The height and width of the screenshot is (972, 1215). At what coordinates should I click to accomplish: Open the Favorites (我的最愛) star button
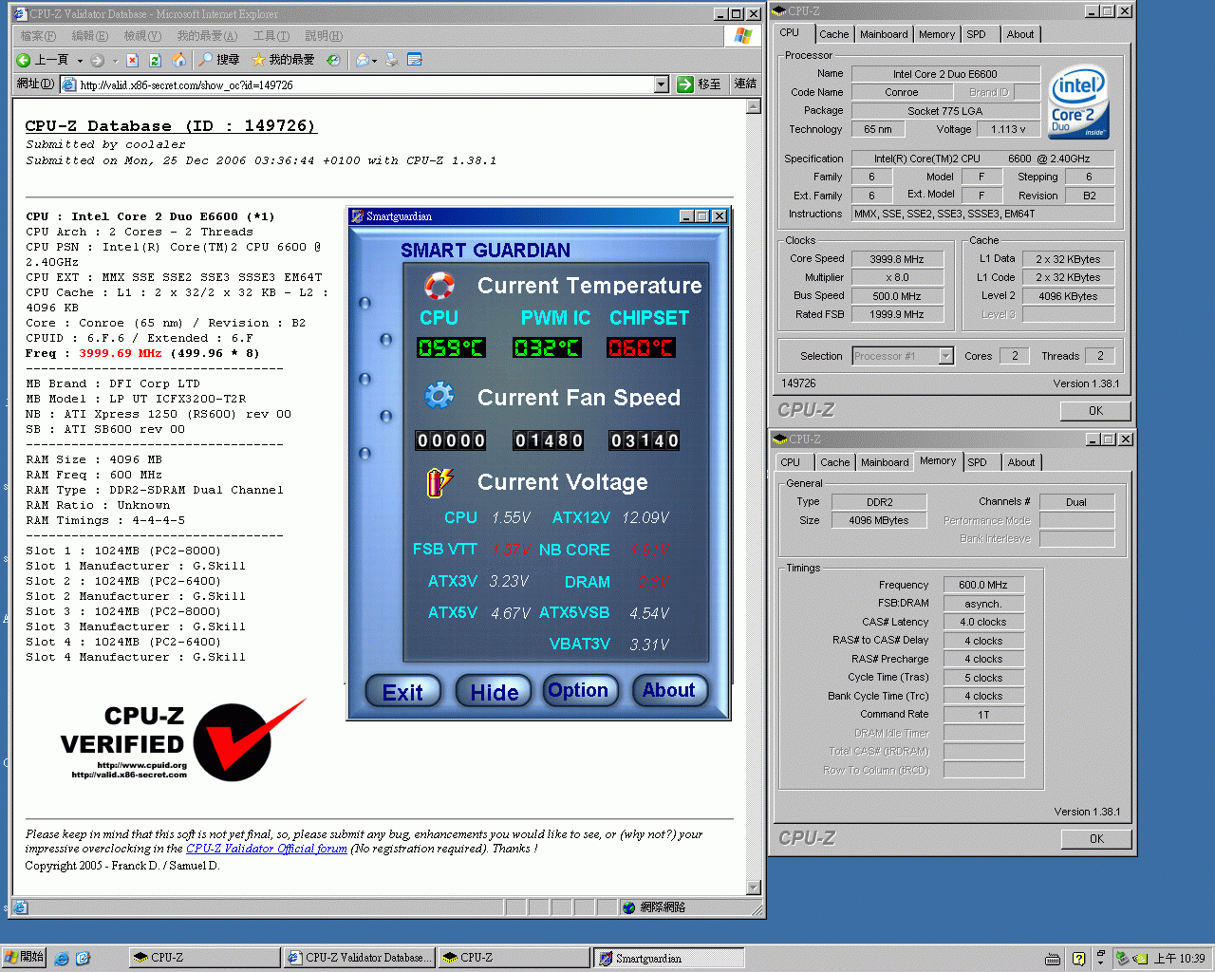pos(283,60)
